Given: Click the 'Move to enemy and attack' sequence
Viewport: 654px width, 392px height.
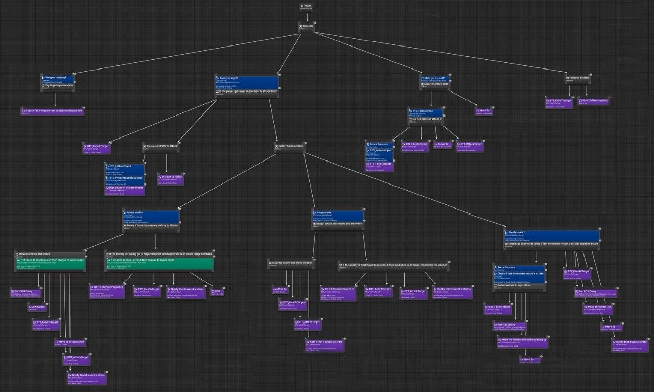Looking at the screenshot, I should coord(50,255).
